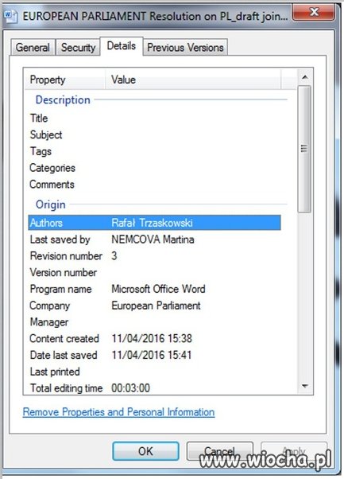Select the Last saved by row
This screenshot has width=344, height=479.
click(155, 240)
